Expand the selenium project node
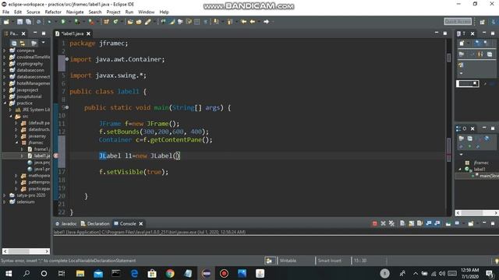 [x=5, y=202]
